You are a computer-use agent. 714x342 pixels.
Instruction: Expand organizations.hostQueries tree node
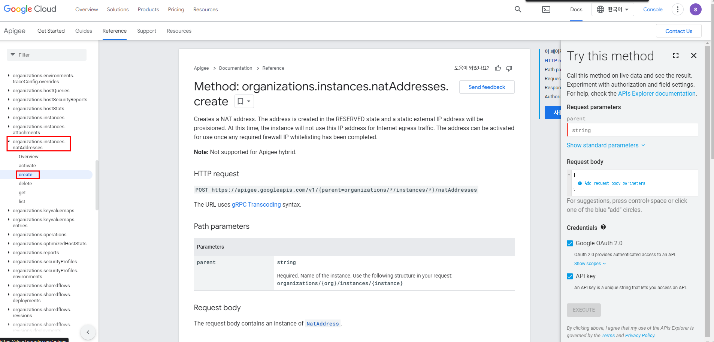tap(9, 90)
